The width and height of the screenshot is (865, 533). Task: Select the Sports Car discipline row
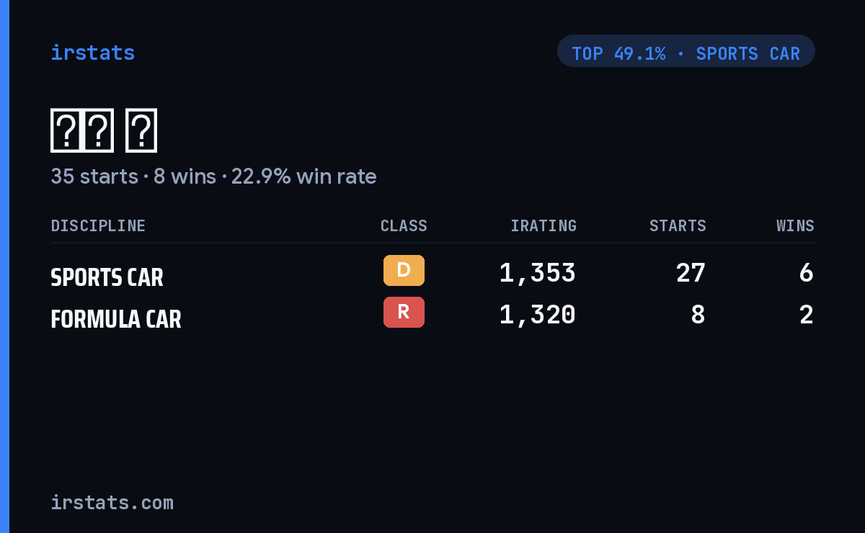point(432,274)
